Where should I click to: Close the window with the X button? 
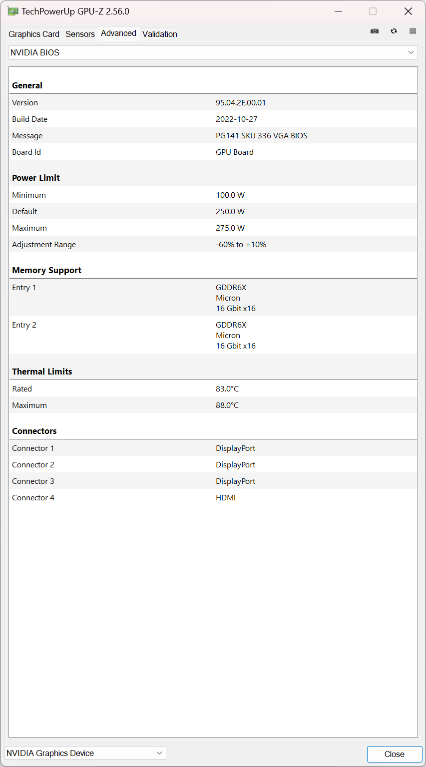tap(408, 11)
